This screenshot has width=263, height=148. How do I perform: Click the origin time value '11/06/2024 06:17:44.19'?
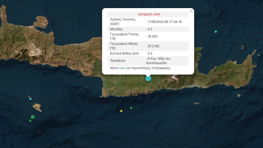point(164,22)
